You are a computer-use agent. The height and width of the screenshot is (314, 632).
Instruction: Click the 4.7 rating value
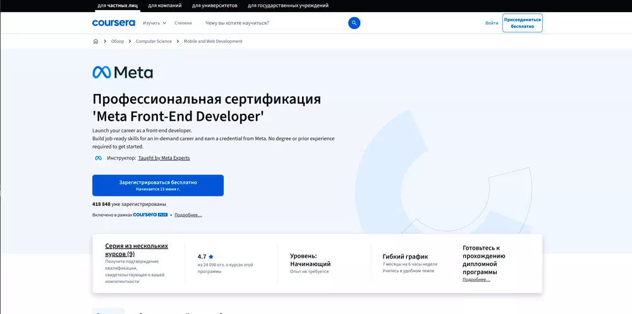click(x=202, y=257)
